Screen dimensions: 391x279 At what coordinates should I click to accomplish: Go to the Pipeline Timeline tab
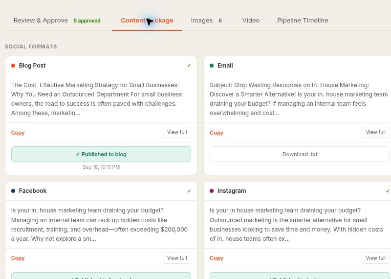[x=303, y=21]
